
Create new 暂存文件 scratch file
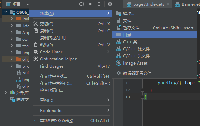point(154,28)
